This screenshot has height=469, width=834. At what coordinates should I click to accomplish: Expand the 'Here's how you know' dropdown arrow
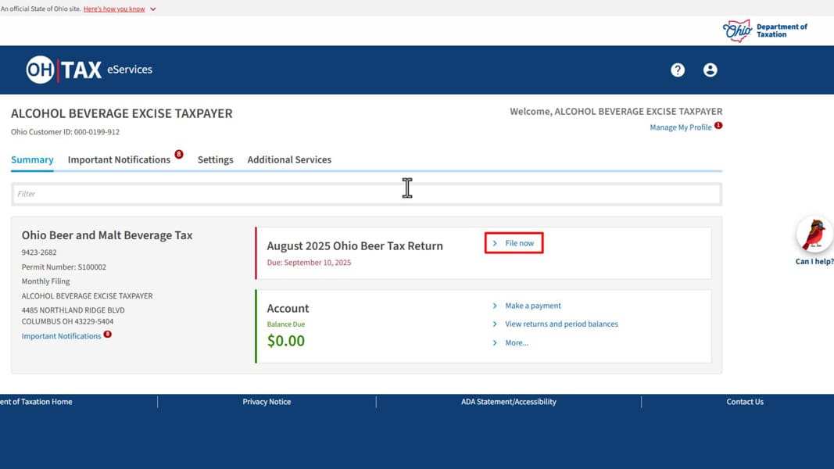point(153,9)
